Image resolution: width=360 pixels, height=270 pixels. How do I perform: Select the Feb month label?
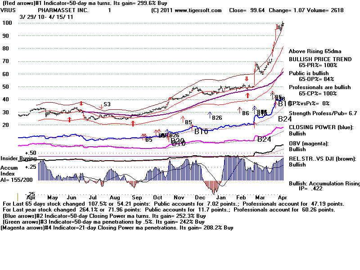(x=241, y=198)
